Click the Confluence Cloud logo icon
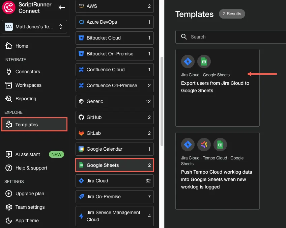This screenshot has height=228, width=286. click(x=81, y=70)
